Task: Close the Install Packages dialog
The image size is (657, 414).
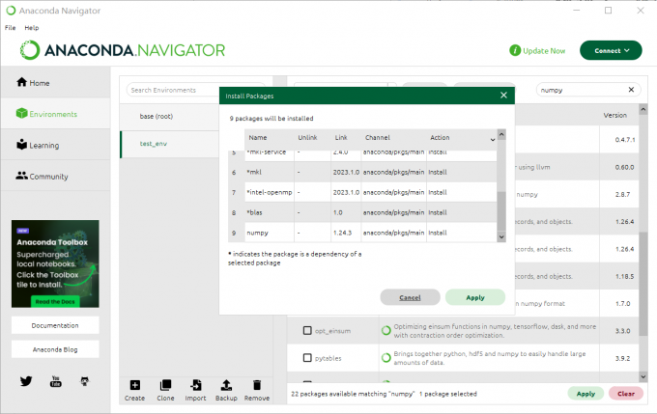Action: [503, 96]
